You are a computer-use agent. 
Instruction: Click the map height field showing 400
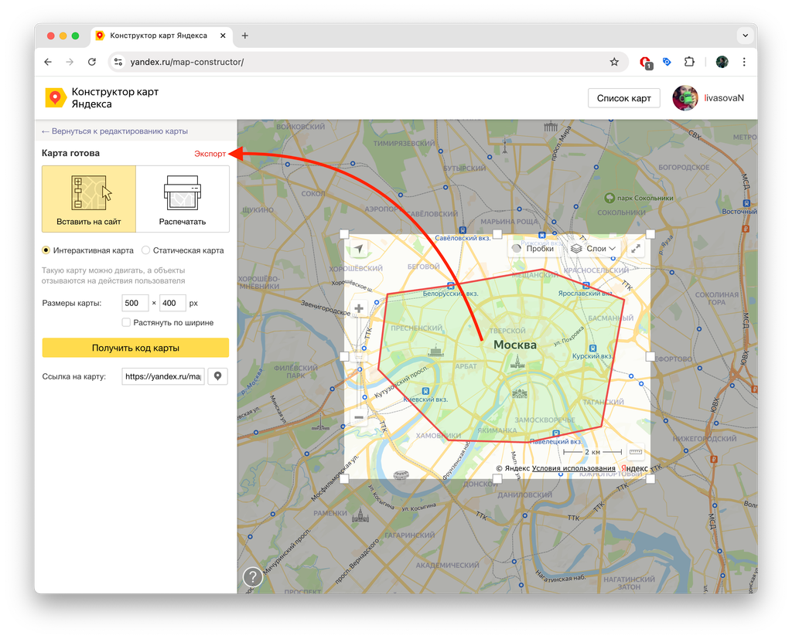tap(172, 303)
